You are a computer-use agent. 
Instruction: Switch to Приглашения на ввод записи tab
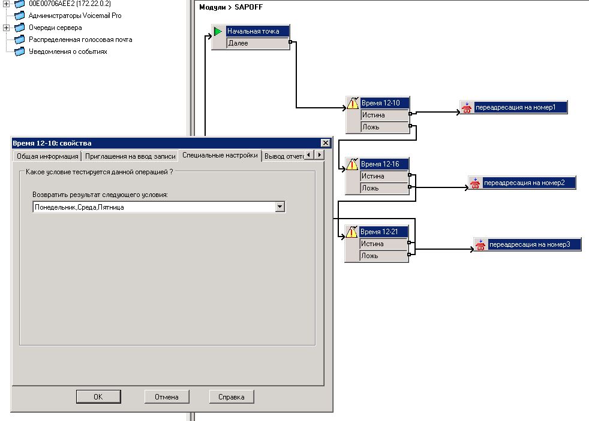pos(130,156)
